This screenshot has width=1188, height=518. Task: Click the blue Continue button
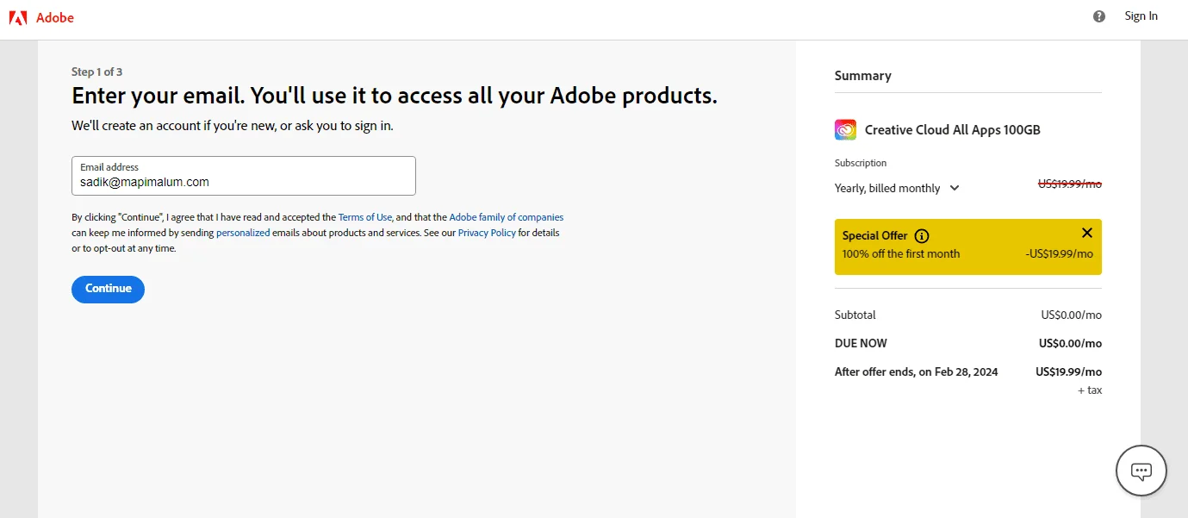tap(108, 289)
